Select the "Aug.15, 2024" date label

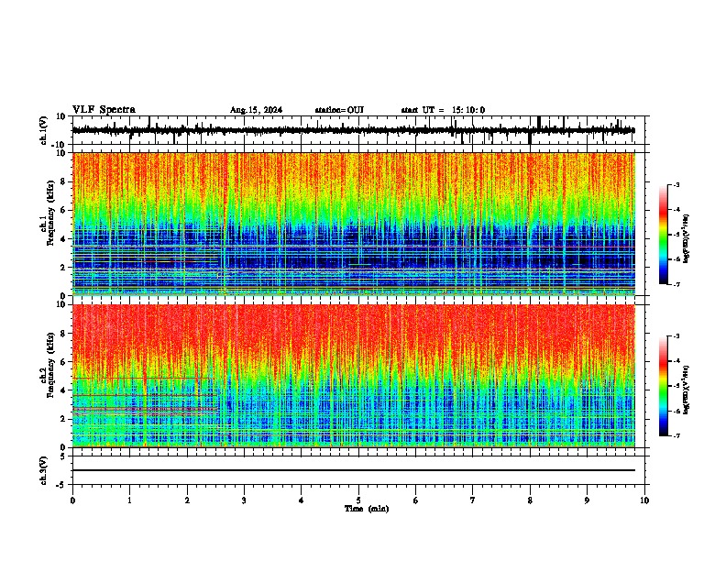256,110
